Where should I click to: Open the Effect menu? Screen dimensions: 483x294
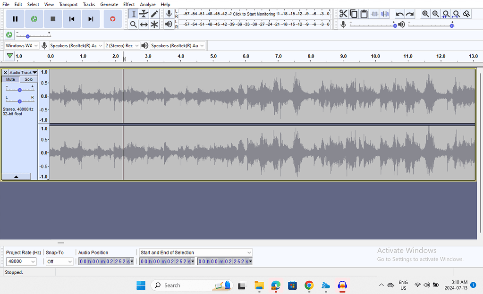click(129, 4)
